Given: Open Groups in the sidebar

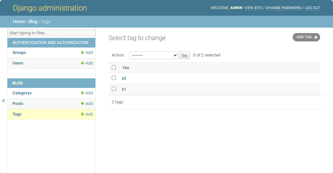Looking at the screenshot, I should (19, 52).
